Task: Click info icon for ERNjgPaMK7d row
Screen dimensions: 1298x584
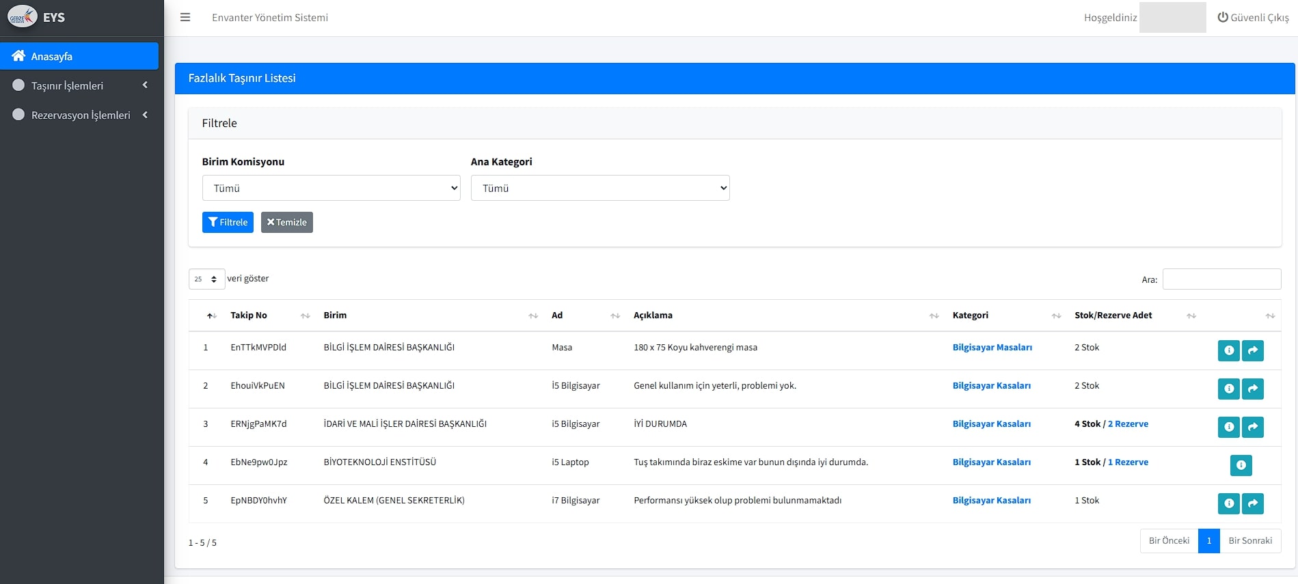Action: coord(1228,427)
